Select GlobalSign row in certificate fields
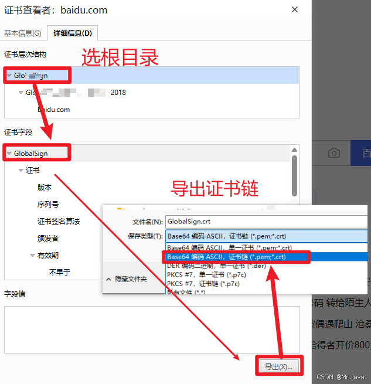Image resolution: width=371 pixels, height=384 pixels. [147, 153]
